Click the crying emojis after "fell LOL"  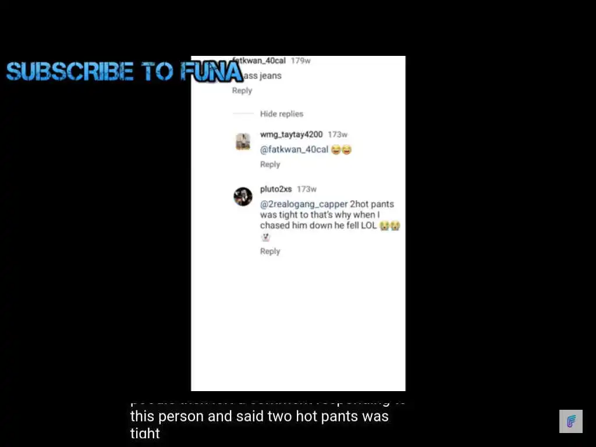coord(390,225)
